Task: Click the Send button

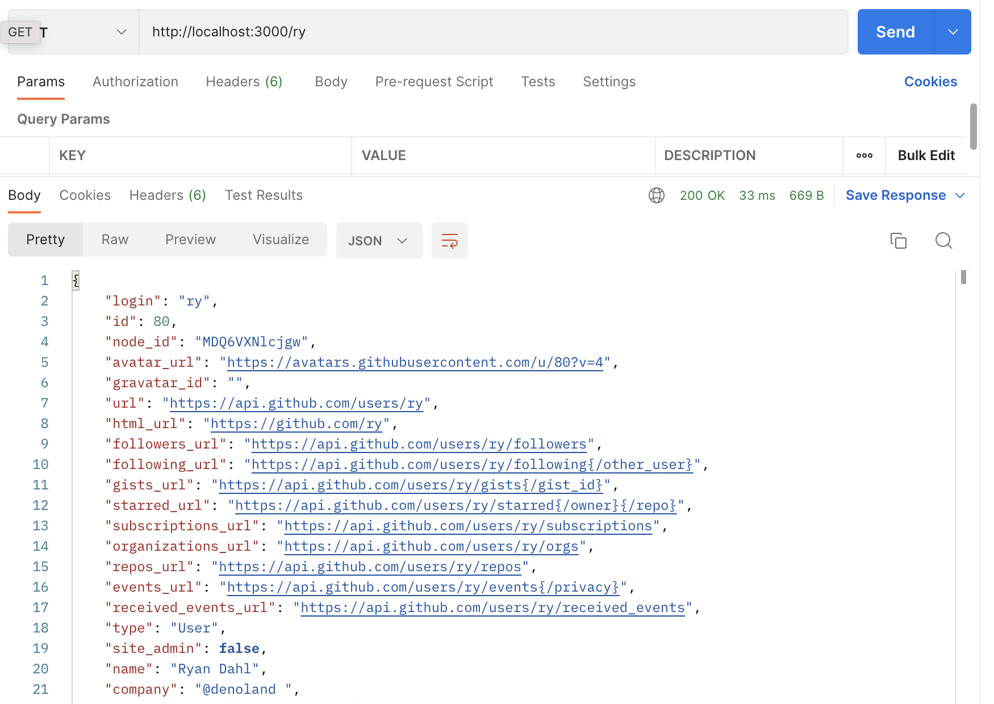Action: (895, 32)
